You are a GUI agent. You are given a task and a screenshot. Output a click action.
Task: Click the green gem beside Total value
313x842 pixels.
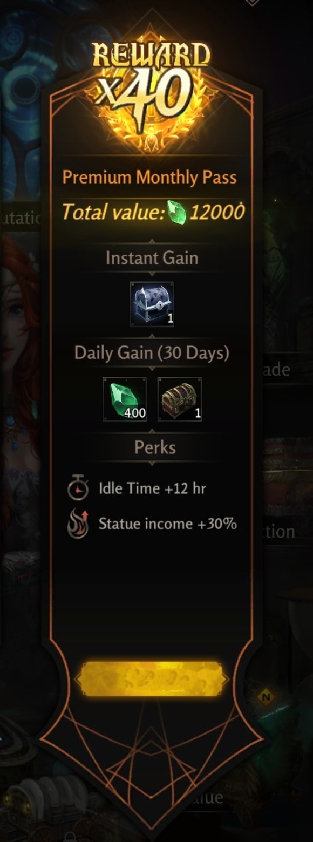(x=176, y=212)
